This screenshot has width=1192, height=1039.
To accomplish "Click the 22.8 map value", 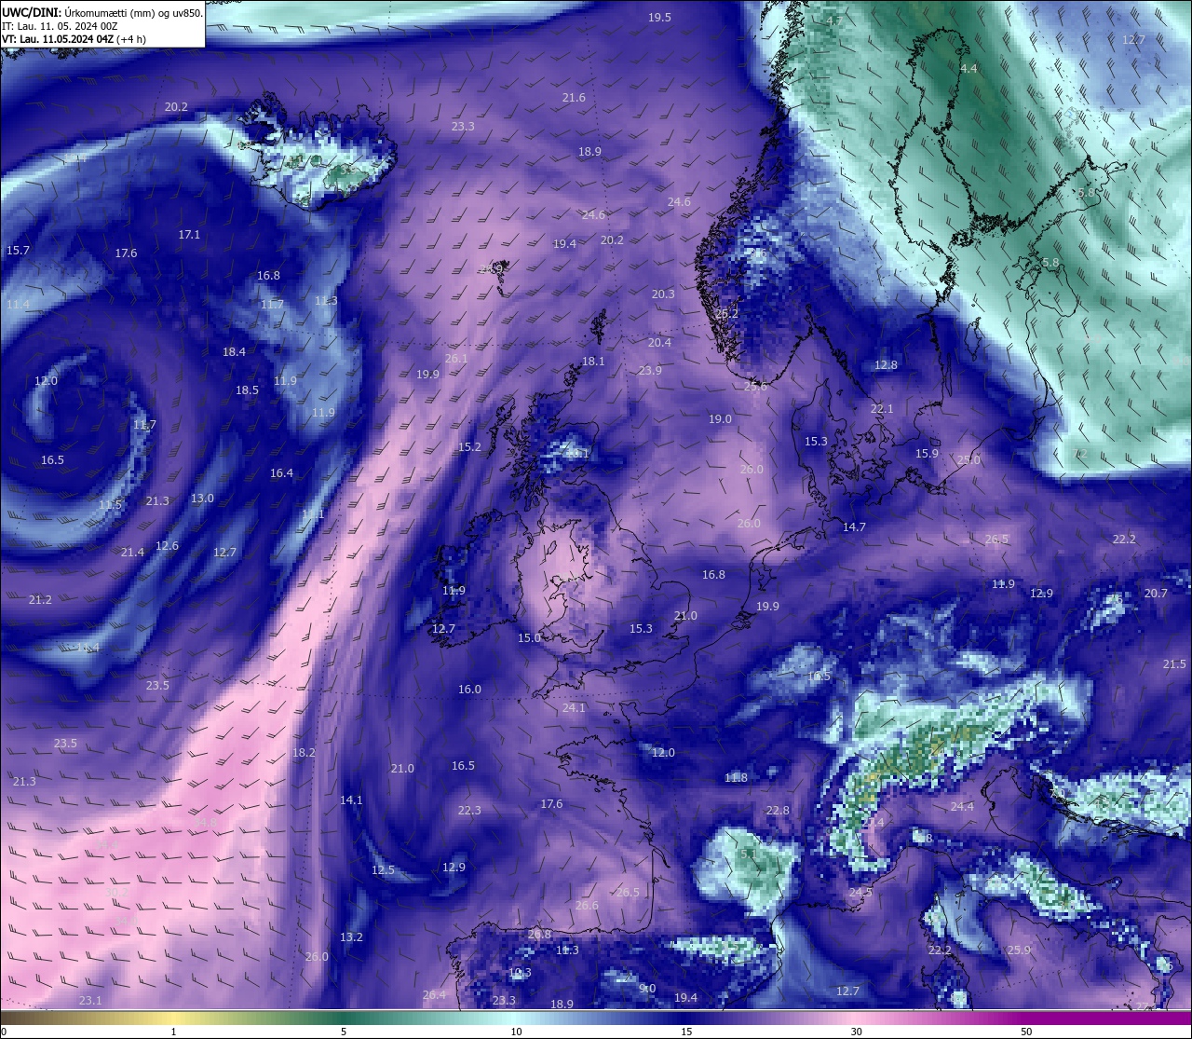I will [778, 811].
